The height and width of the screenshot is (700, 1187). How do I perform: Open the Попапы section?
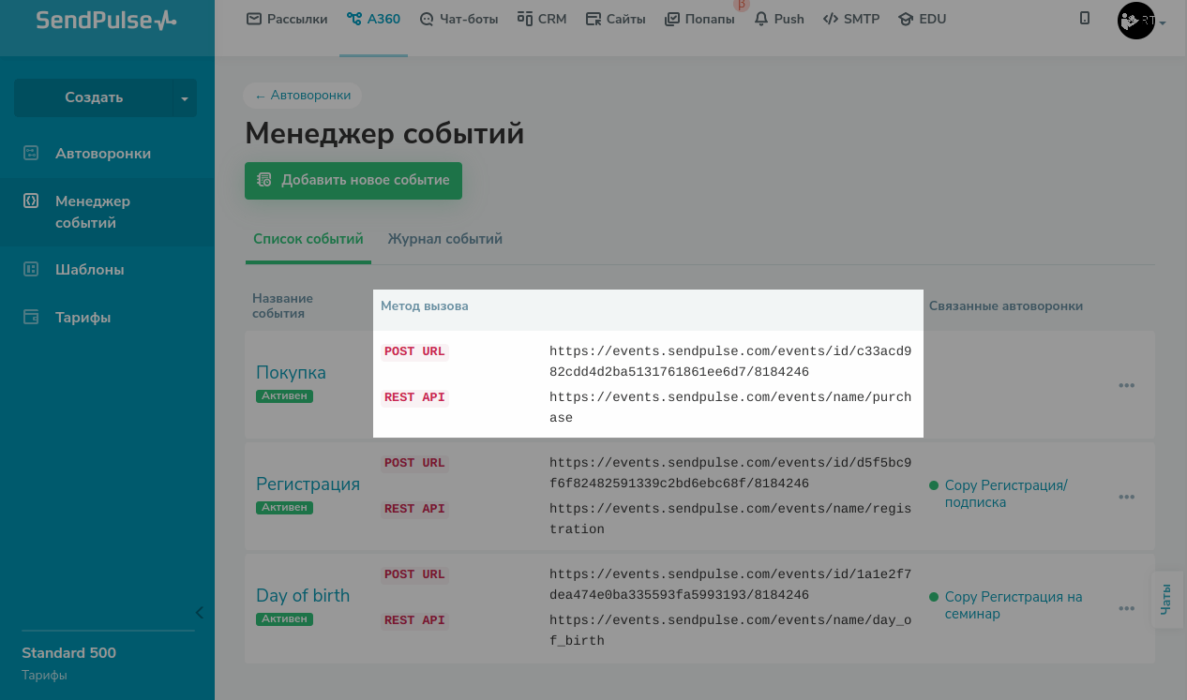[x=699, y=19]
